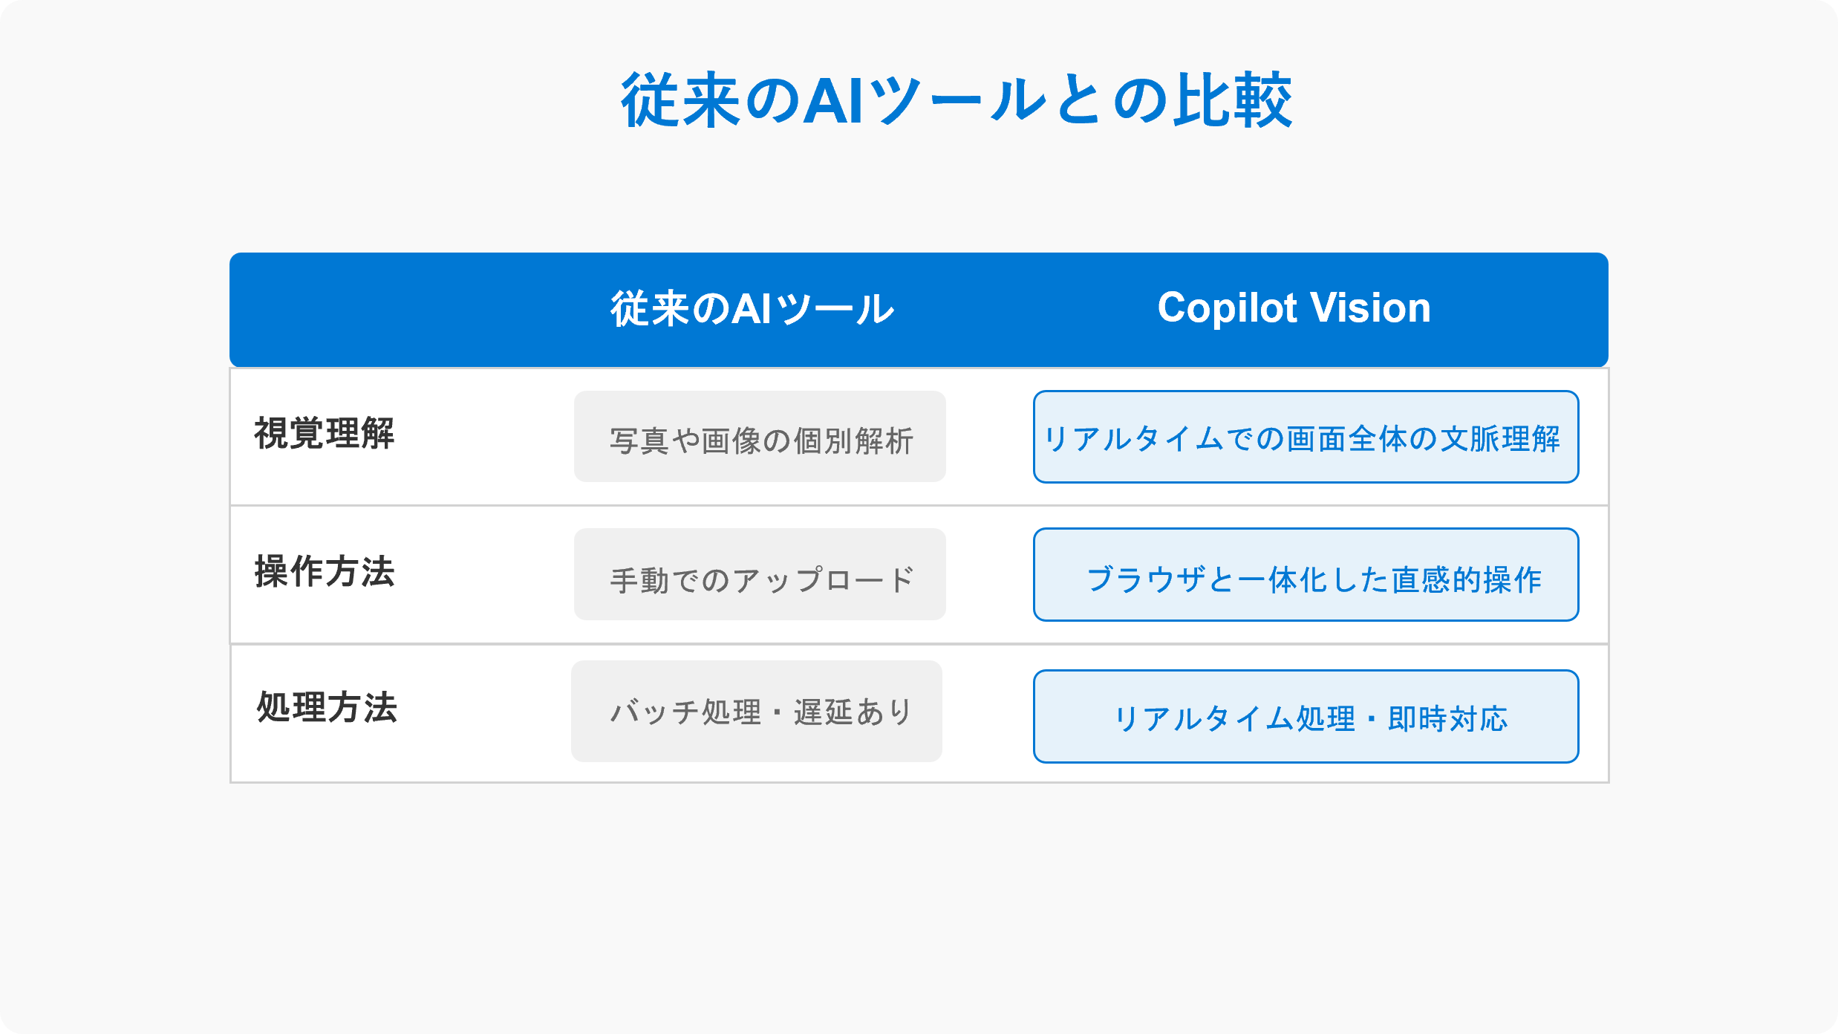The height and width of the screenshot is (1034, 1838).
Task: Select the 視覚理解 row label
Action: [x=325, y=434]
